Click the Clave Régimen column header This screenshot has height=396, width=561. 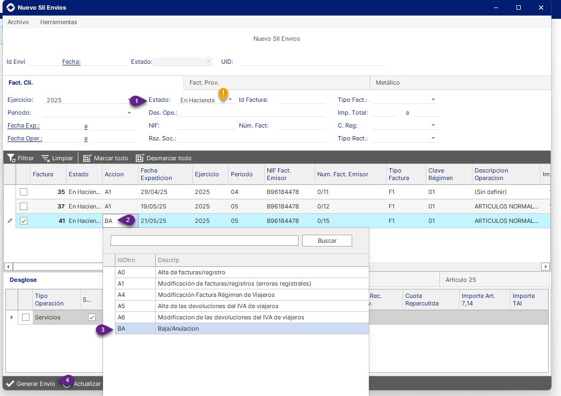[x=449, y=174]
